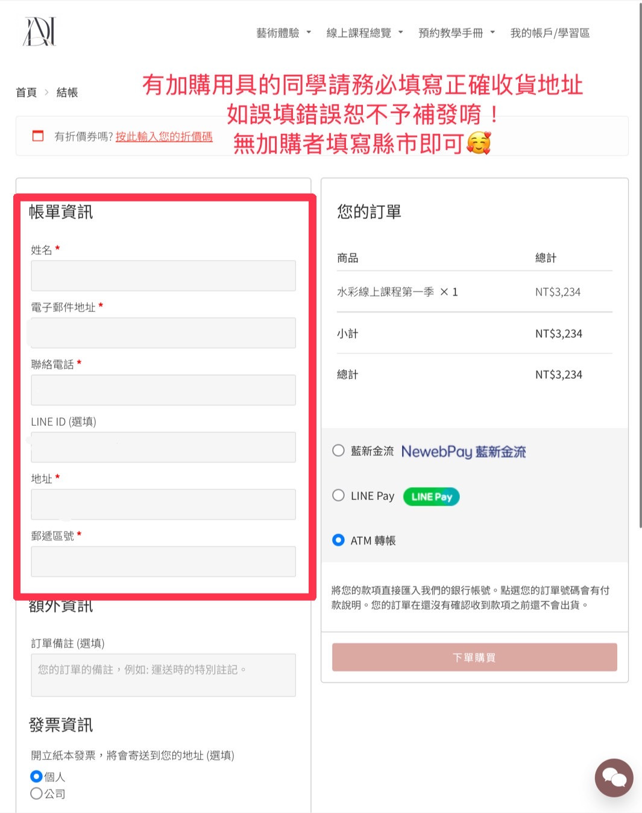
Task: Open the chat bubble widget
Action: tap(614, 777)
